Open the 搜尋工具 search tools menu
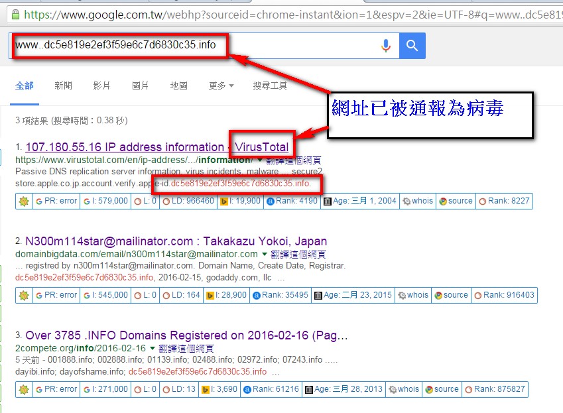Image resolution: width=563 pixels, height=413 pixels. [x=270, y=86]
